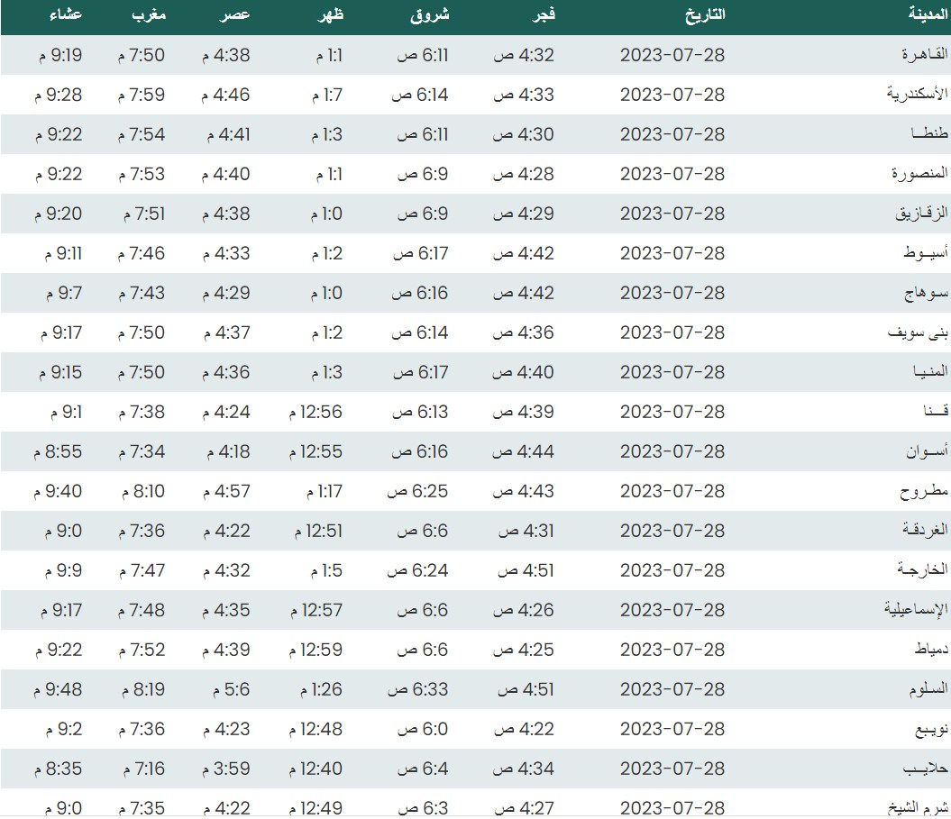Click the شروق column header
Image resolution: width=951 pixels, height=819 pixels.
432,15
